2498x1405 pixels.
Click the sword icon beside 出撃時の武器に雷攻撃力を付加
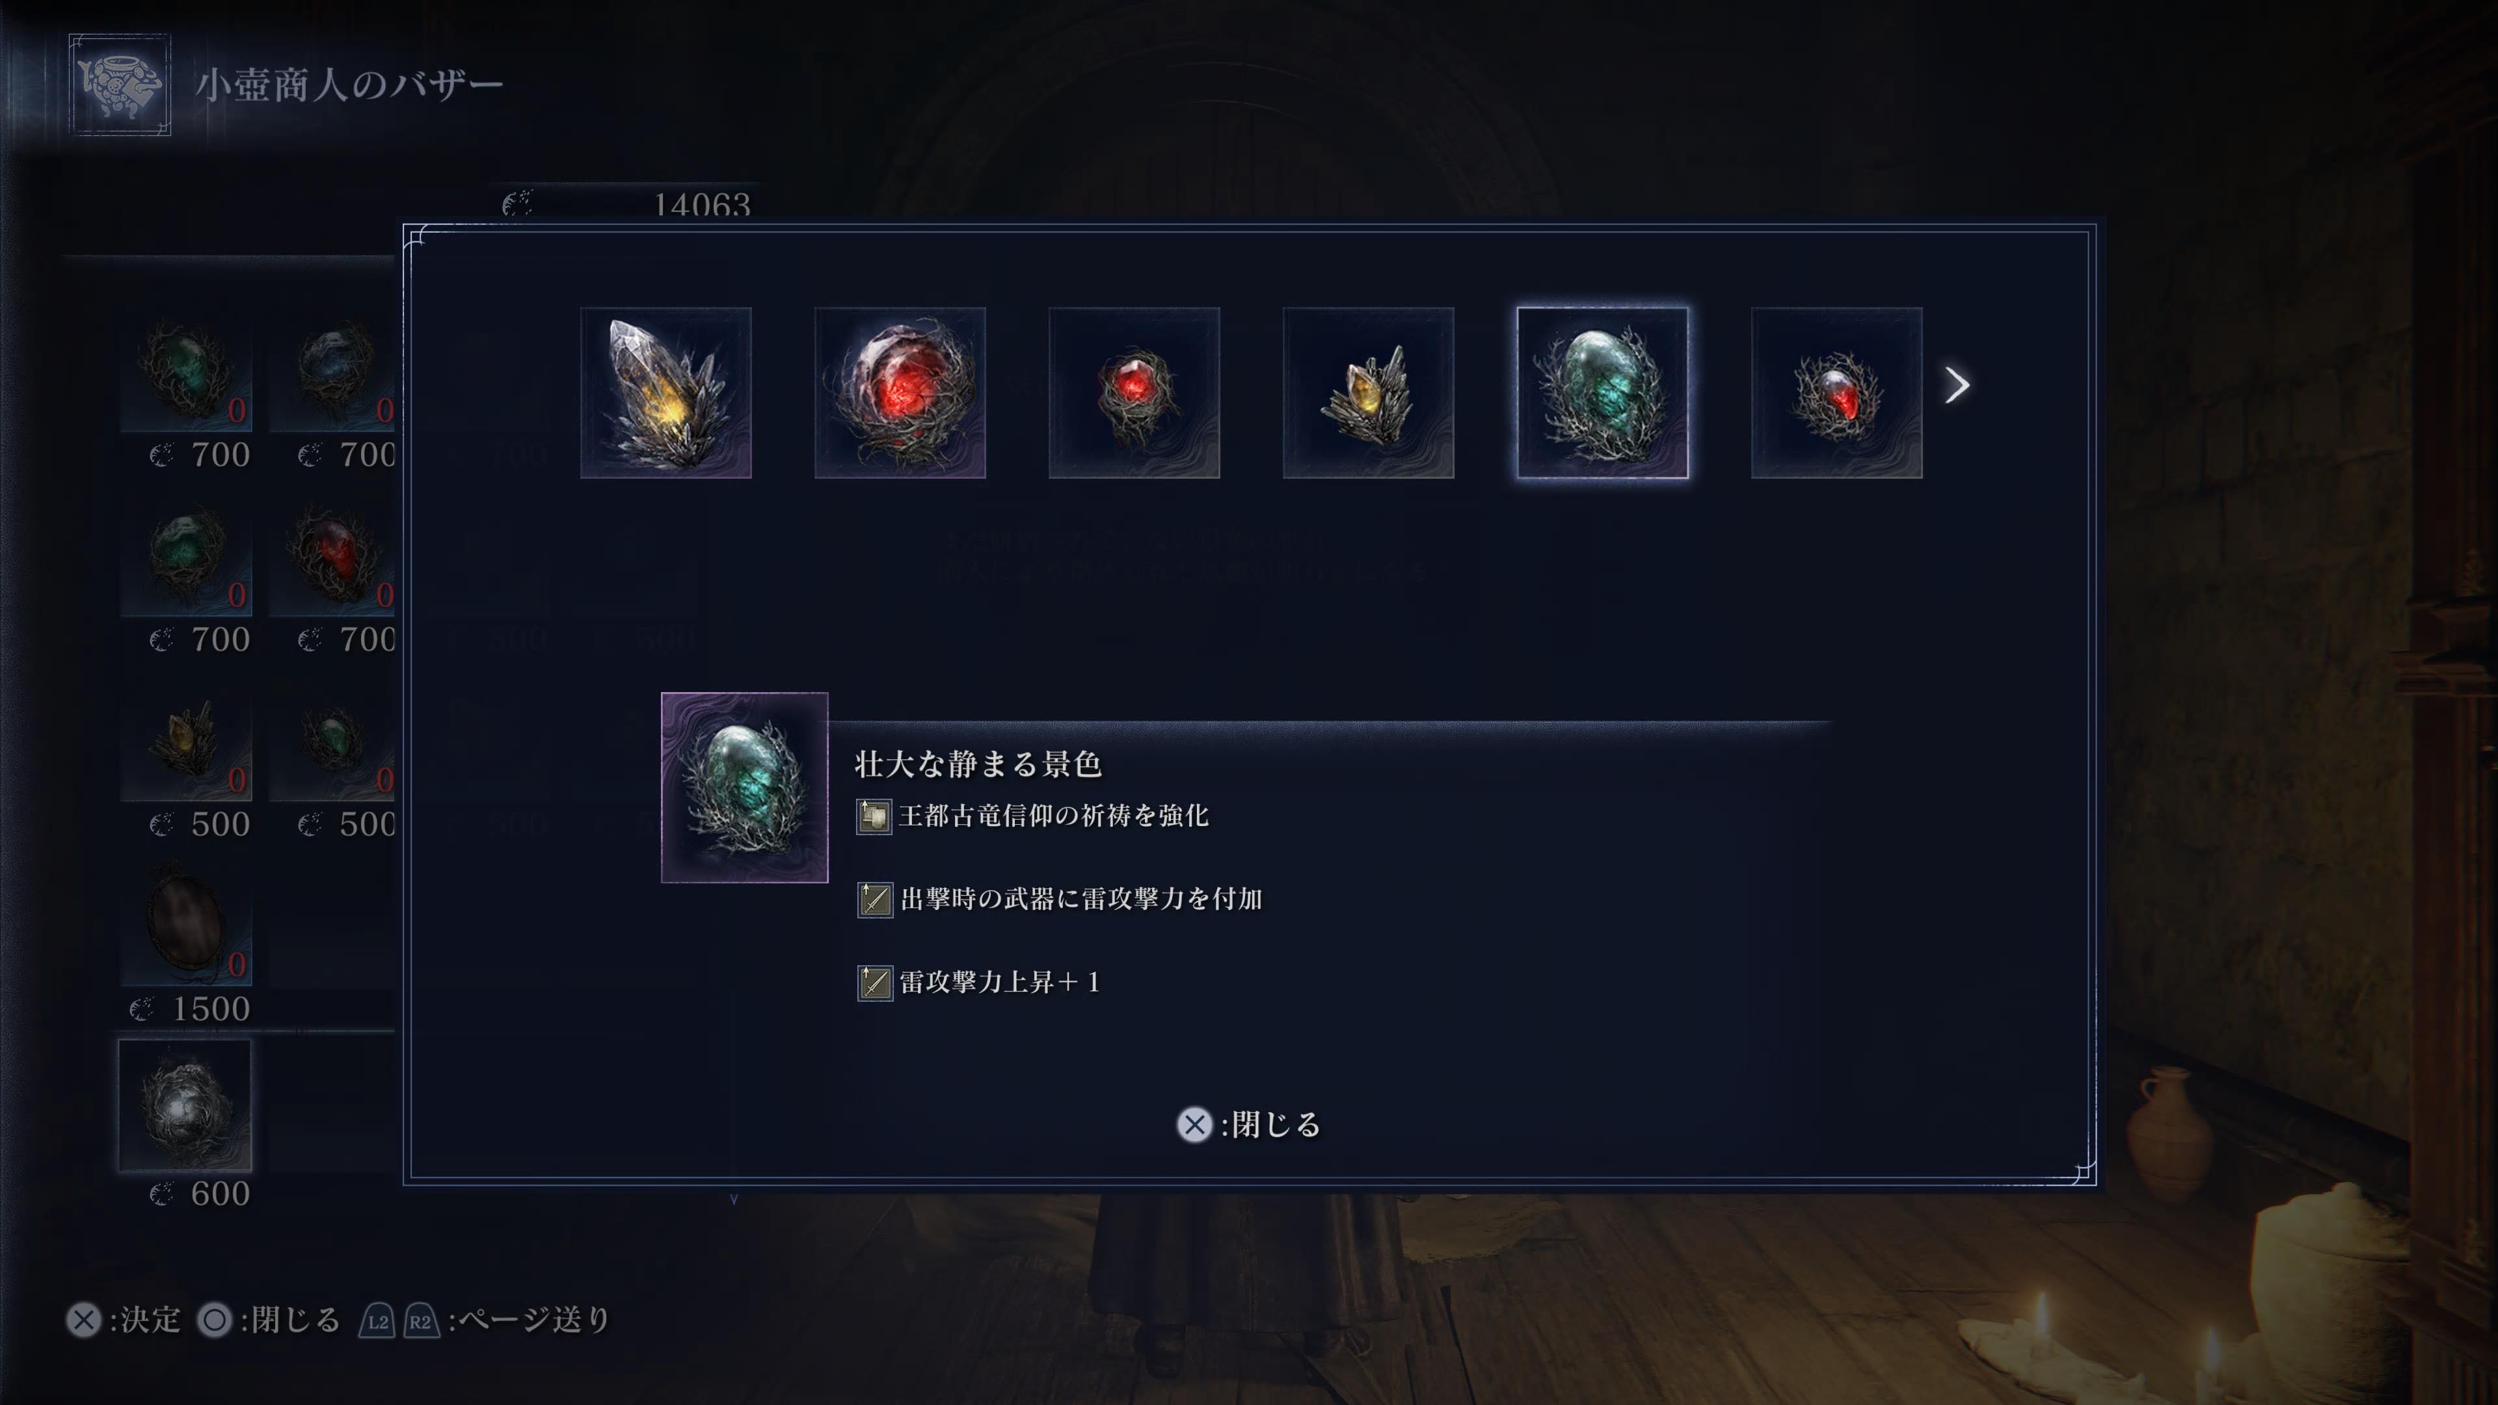[x=875, y=900]
